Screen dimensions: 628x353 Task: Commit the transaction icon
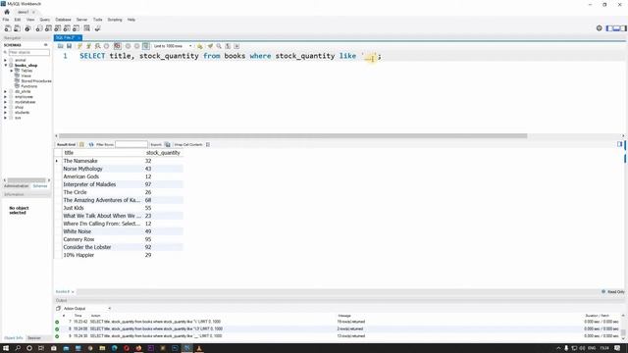[x=128, y=46]
